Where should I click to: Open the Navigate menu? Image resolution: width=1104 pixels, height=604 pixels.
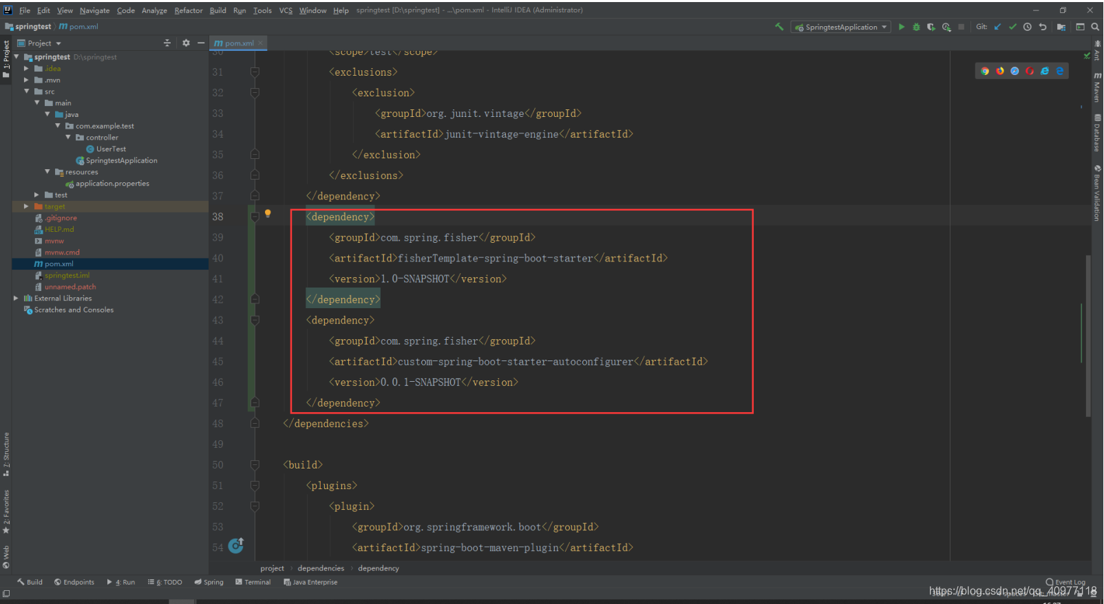(x=94, y=10)
